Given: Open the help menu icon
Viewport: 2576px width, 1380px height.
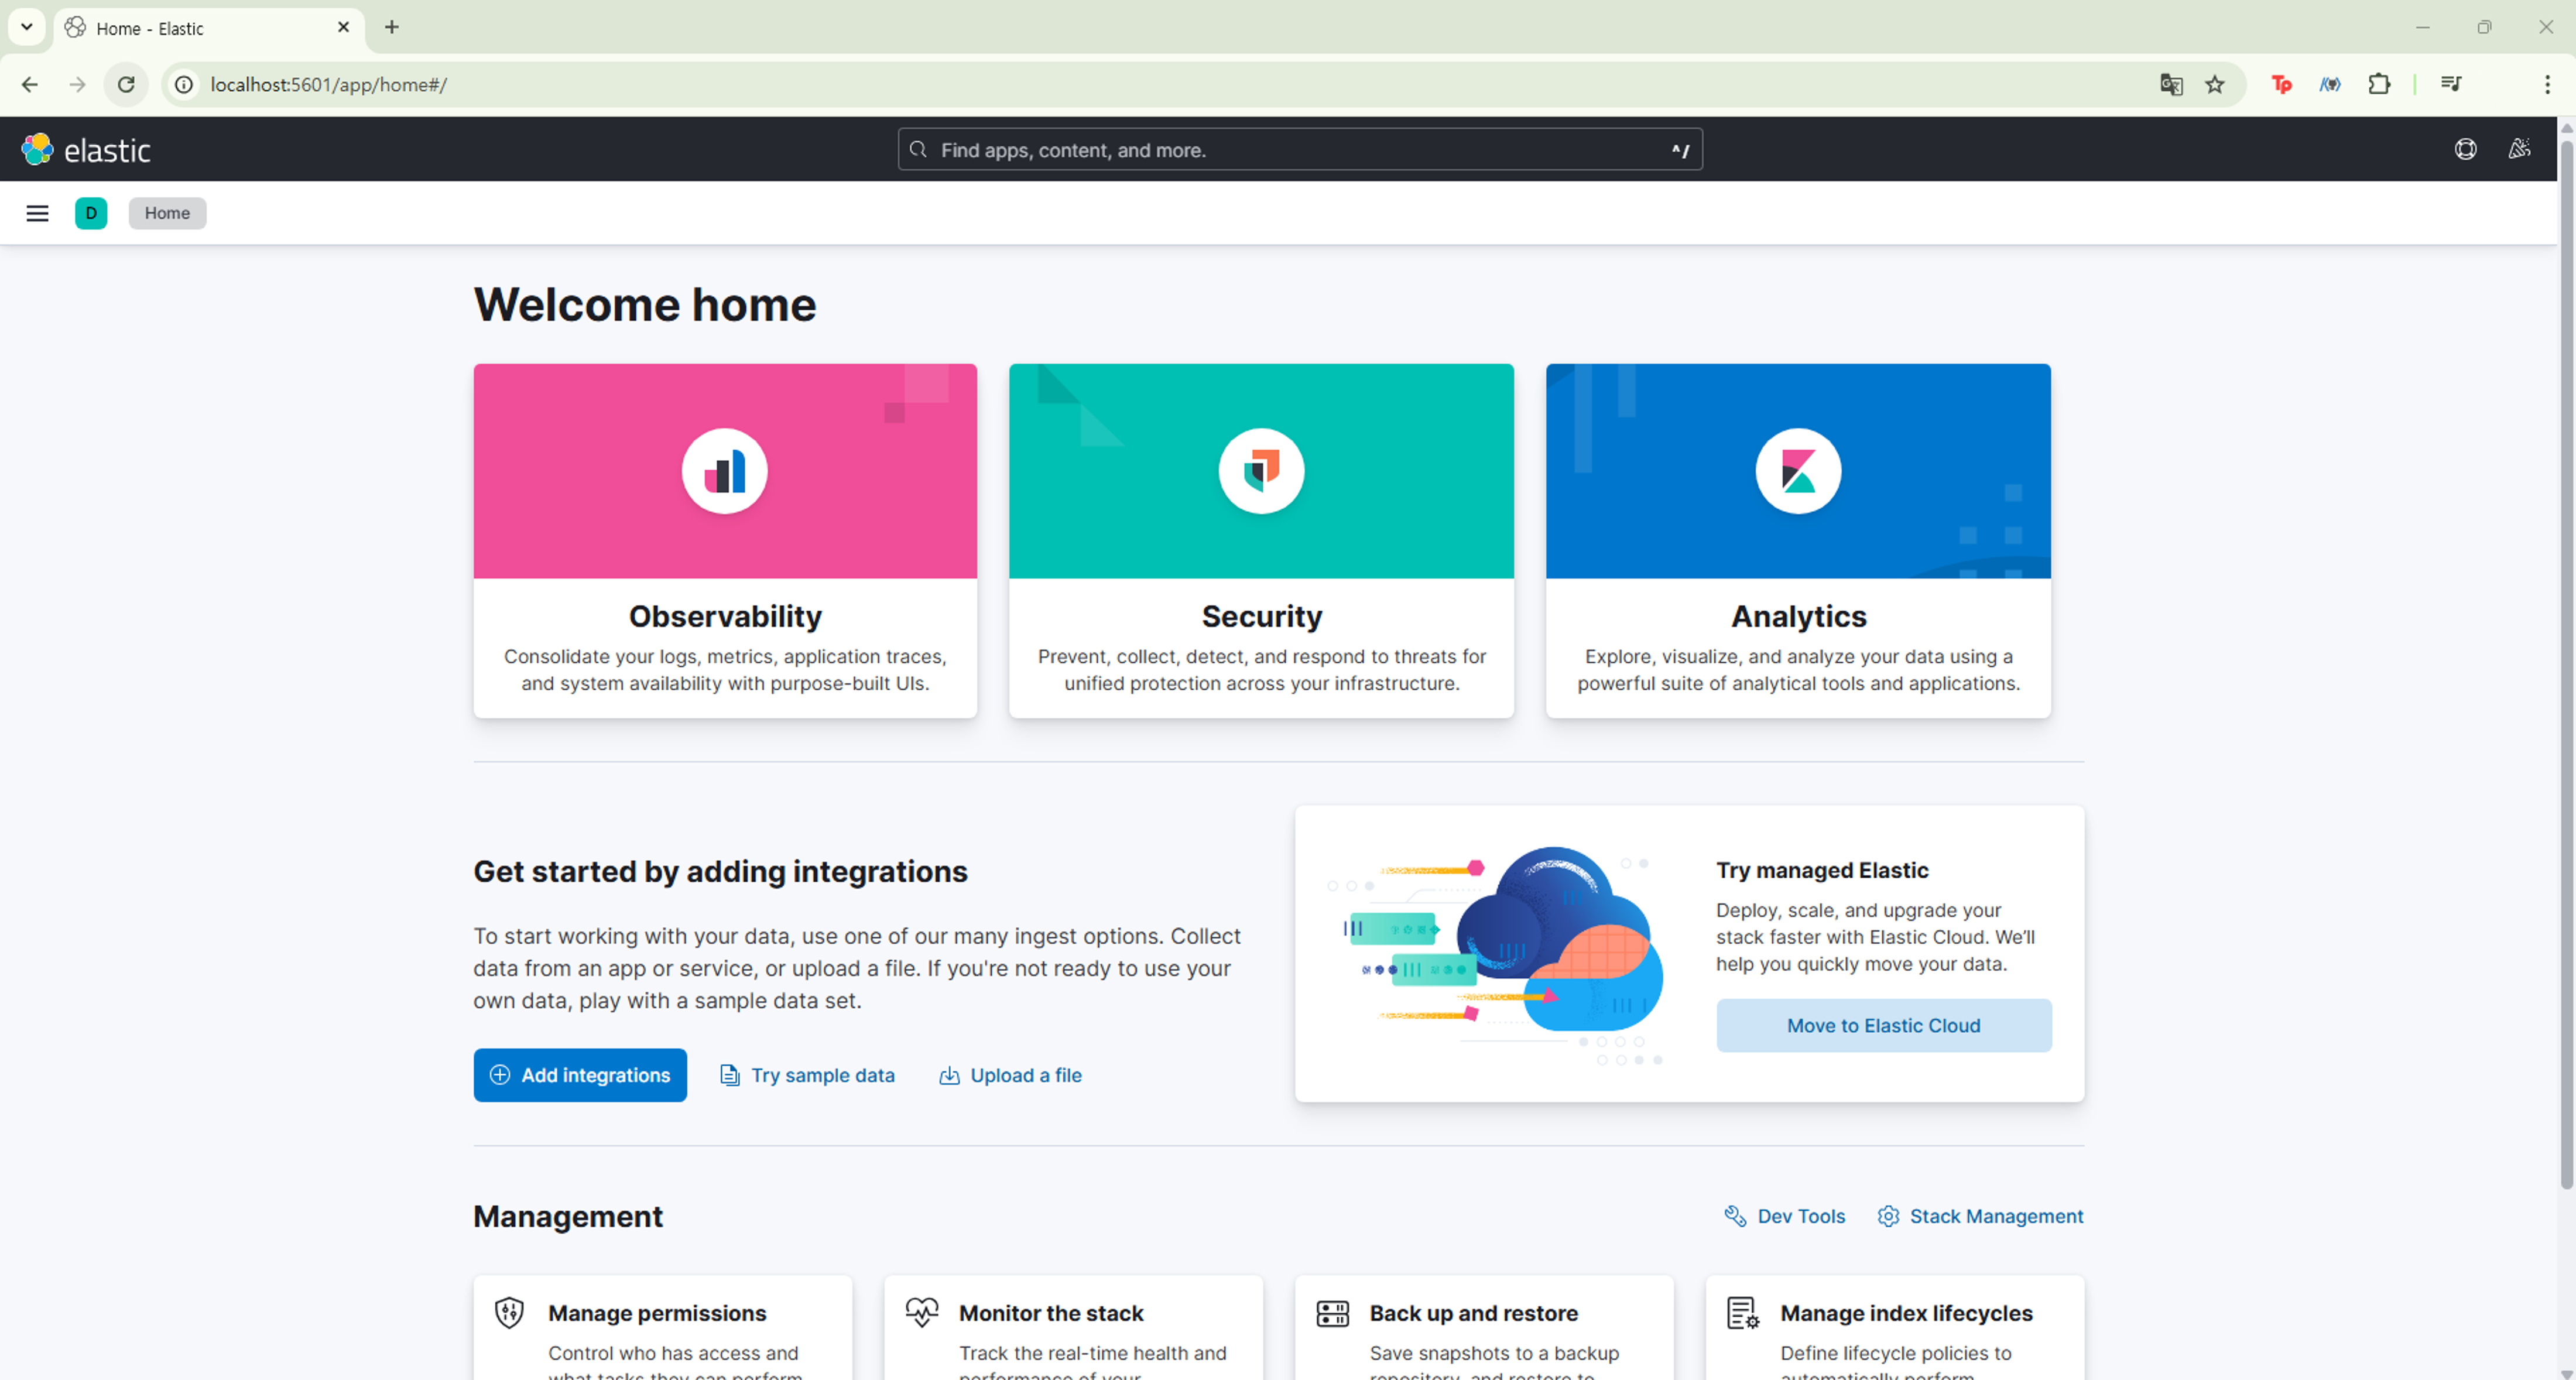Looking at the screenshot, I should tap(2465, 150).
